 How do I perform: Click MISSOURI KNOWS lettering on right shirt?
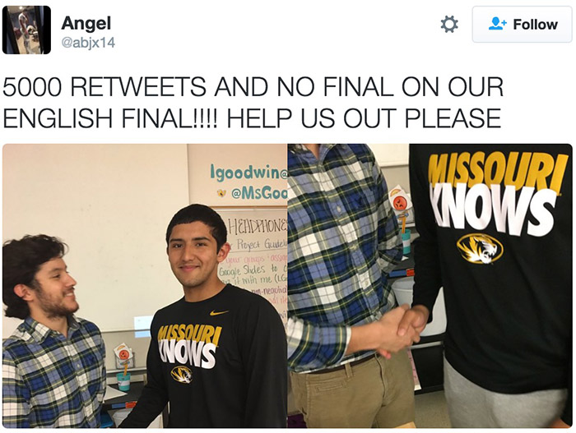[492, 194]
